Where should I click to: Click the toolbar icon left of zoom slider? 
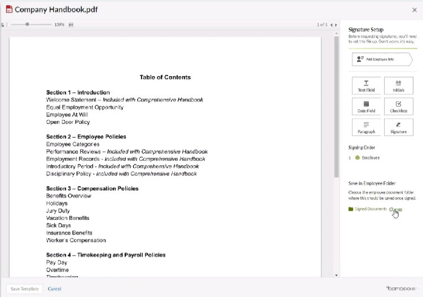[2, 25]
